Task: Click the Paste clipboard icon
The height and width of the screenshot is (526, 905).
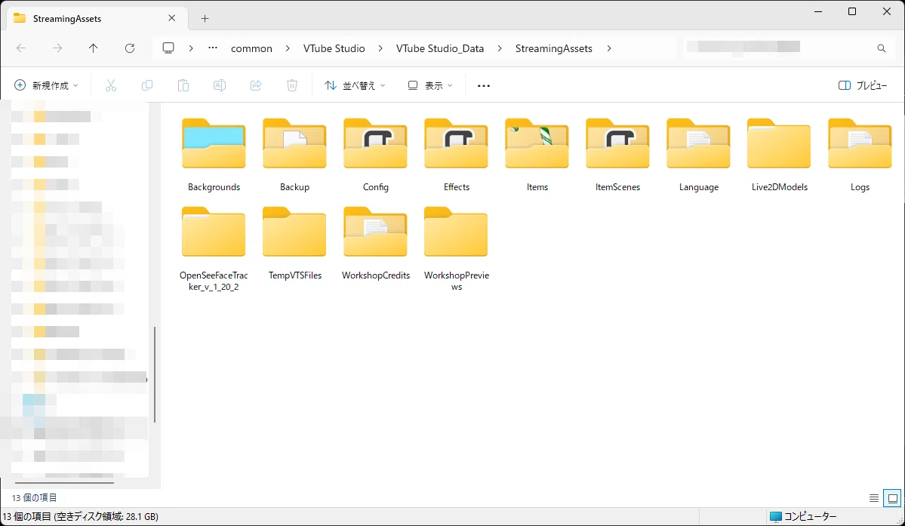Action: point(183,85)
